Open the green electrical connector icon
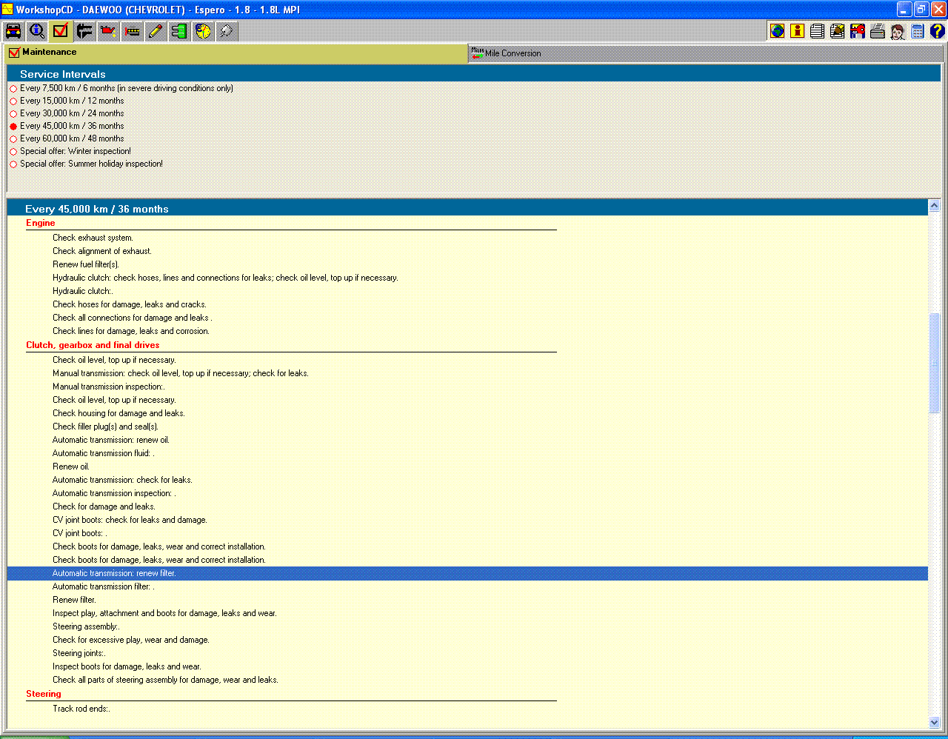The width and height of the screenshot is (948, 739). tap(179, 31)
